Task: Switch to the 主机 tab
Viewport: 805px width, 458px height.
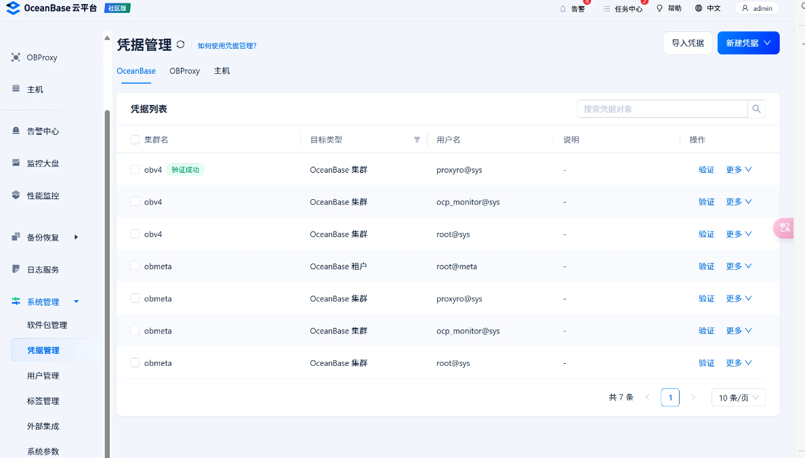Action: coord(222,71)
